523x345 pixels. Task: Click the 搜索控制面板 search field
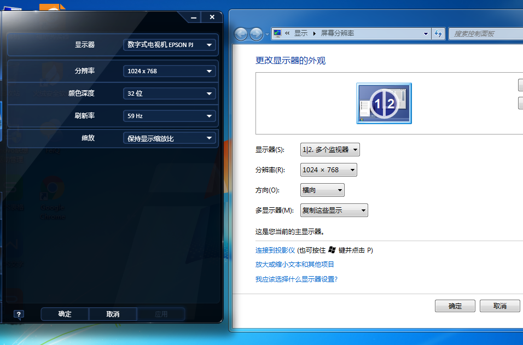484,33
